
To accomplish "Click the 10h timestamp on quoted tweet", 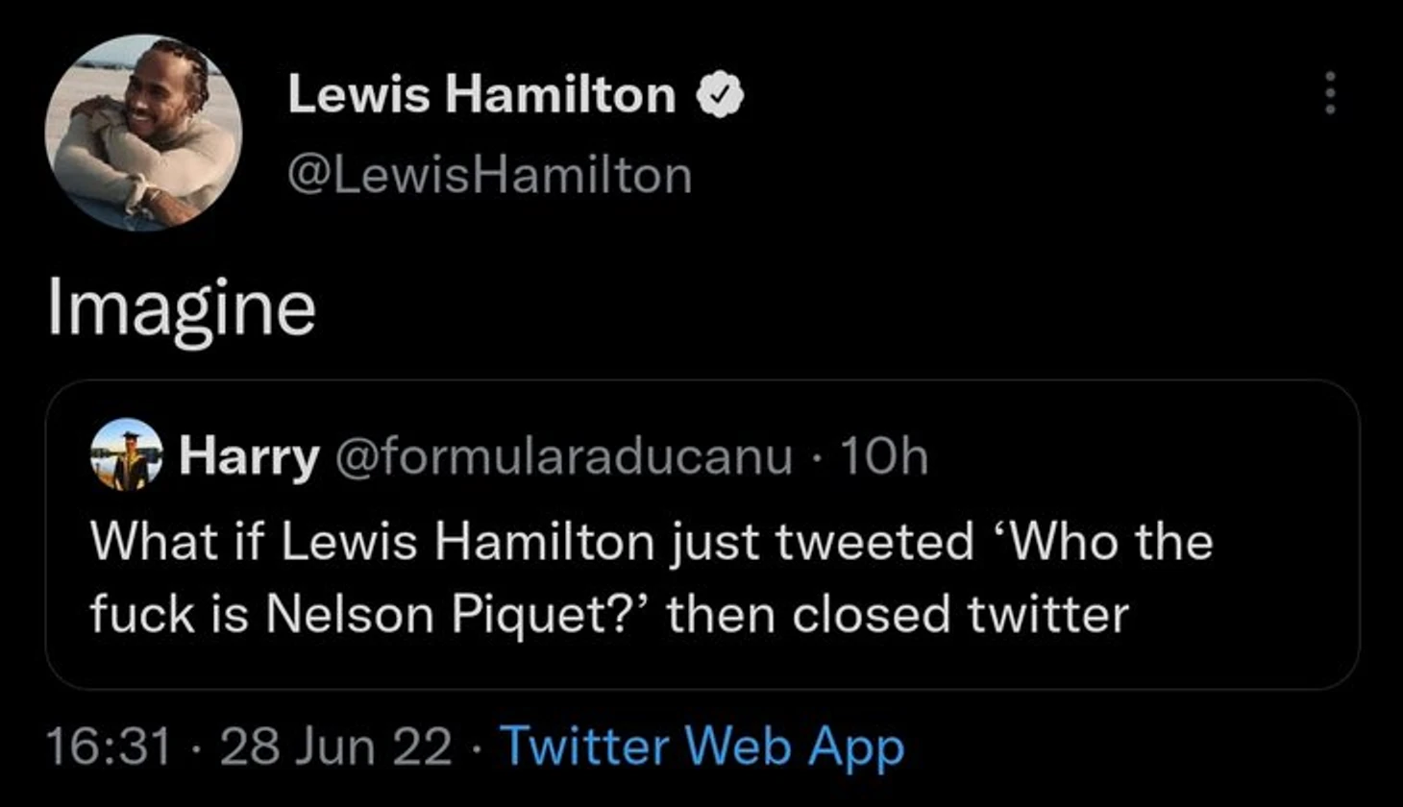I will (884, 456).
